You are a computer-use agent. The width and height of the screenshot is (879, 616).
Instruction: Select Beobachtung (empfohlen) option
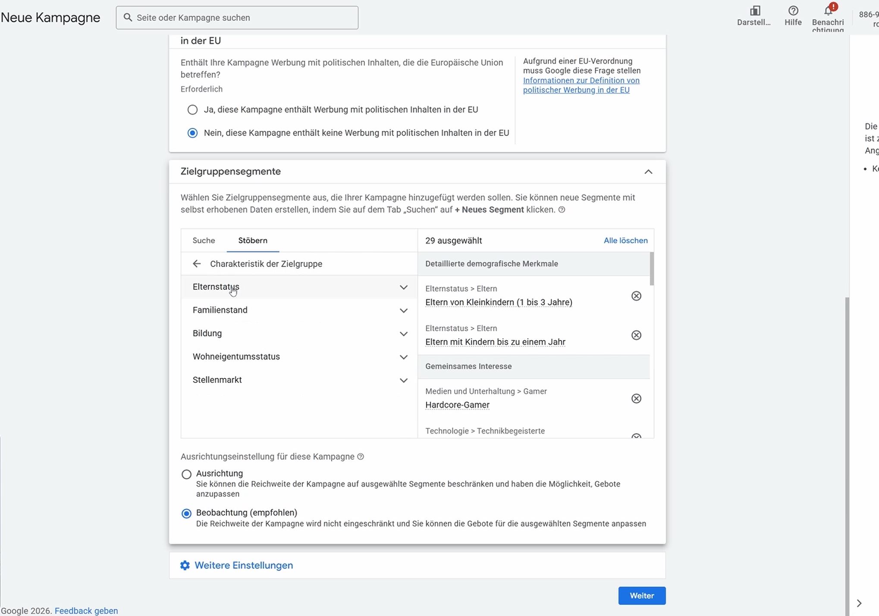point(186,513)
